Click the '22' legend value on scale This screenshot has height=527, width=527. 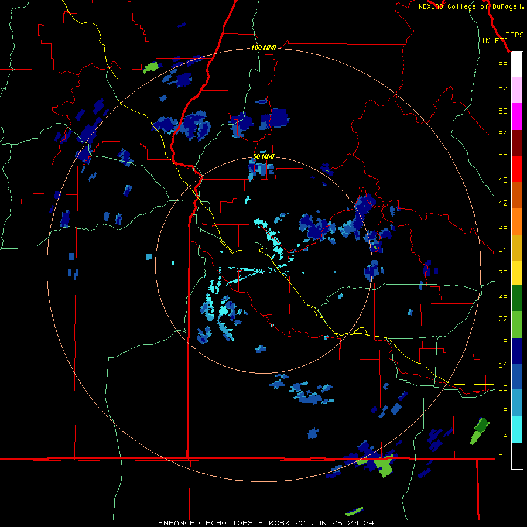[x=503, y=319]
